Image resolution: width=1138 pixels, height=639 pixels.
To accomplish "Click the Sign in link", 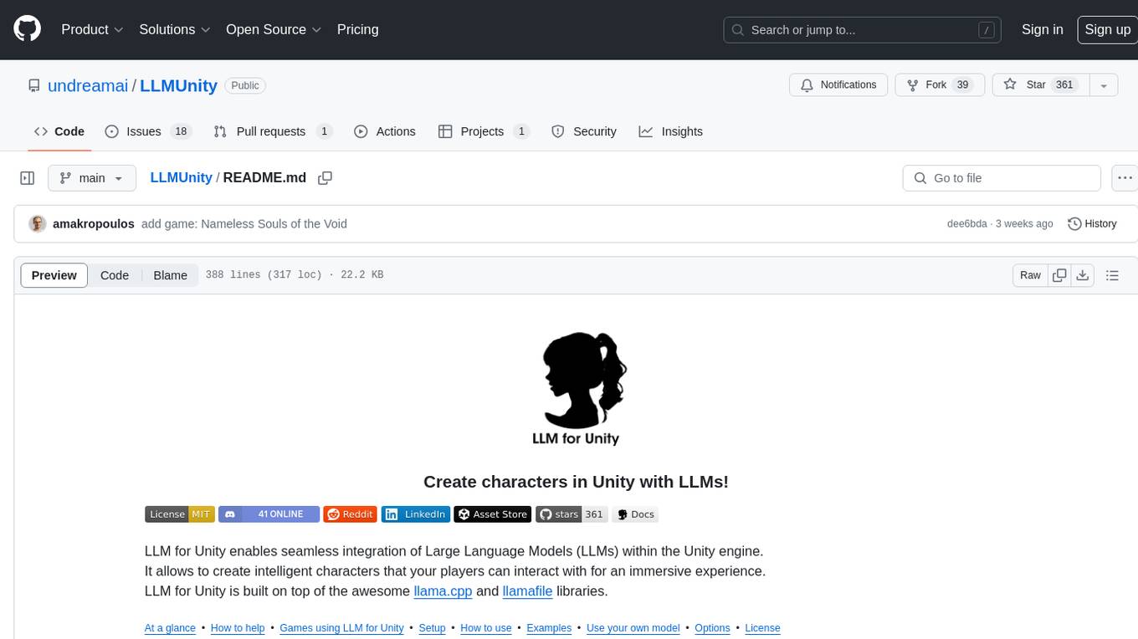I will pos(1042,29).
